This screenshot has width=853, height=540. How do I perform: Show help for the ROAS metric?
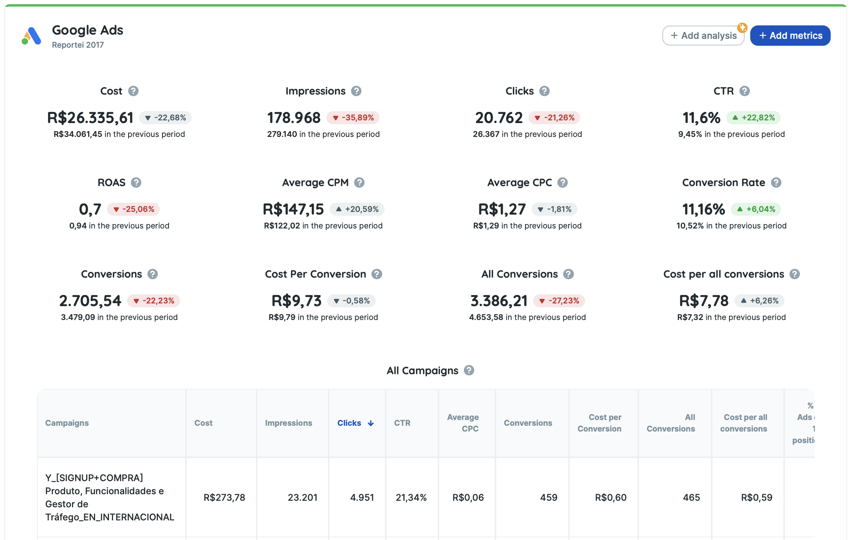pyautogui.click(x=136, y=183)
